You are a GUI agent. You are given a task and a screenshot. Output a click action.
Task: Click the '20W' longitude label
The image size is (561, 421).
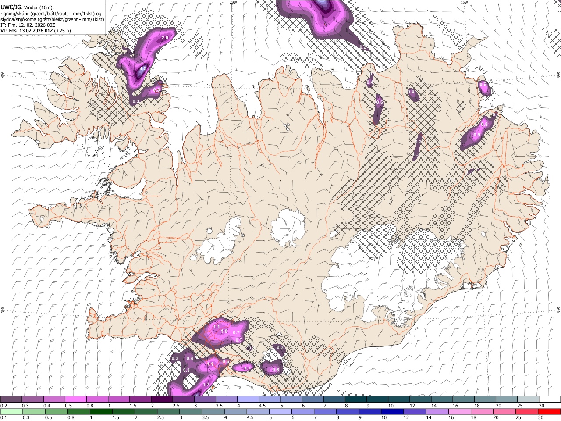pos(233,2)
